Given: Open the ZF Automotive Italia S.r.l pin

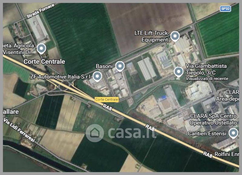Looking at the screenshot, I should (97, 76).
